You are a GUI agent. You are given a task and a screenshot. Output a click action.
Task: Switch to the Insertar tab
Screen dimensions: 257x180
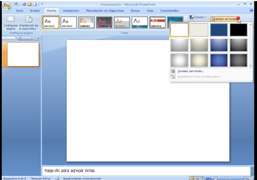(x=35, y=11)
